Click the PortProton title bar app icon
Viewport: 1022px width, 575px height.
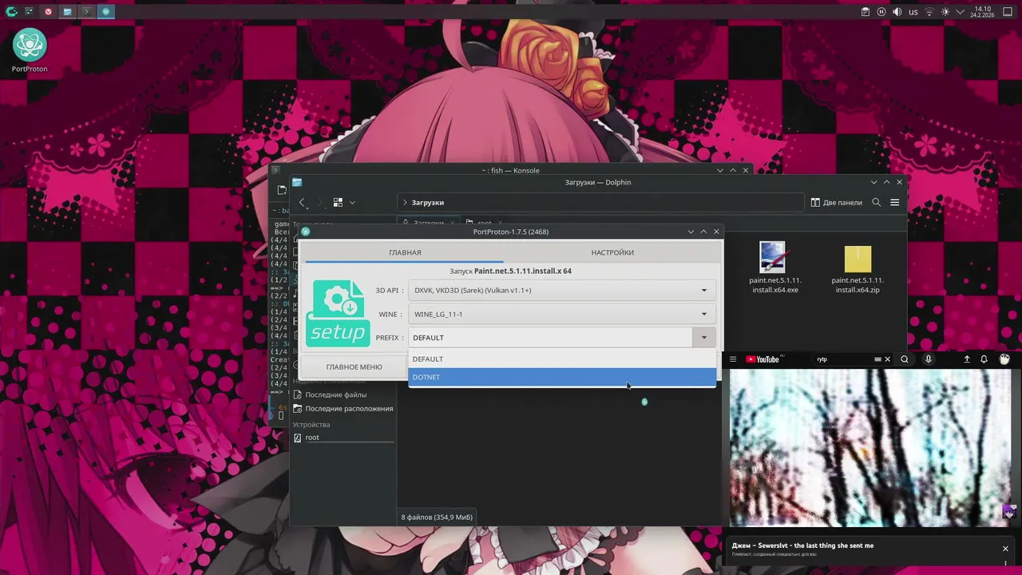tap(305, 232)
